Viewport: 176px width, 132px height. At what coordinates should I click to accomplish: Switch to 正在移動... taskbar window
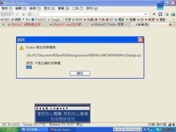[x=34, y=130]
